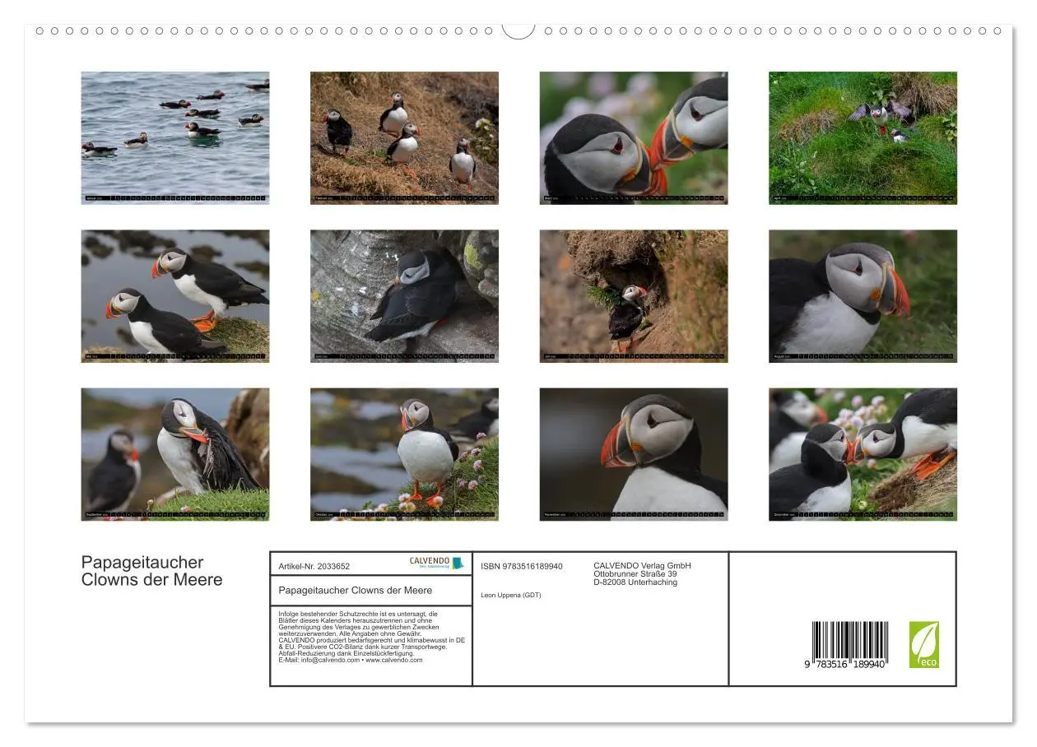The height and width of the screenshot is (747, 1037).
Task: Click the ISBN 9783516189940 text
Action: (x=522, y=566)
